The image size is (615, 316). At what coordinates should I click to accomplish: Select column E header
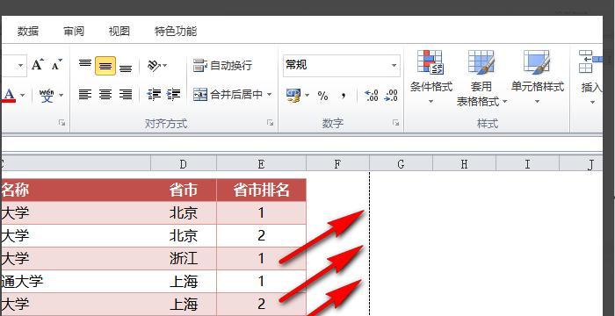click(x=261, y=164)
